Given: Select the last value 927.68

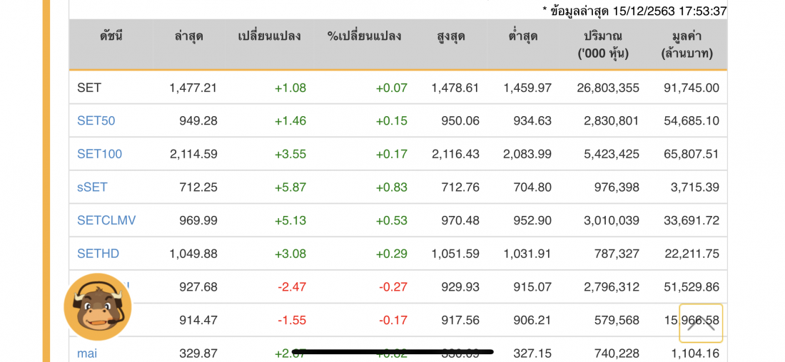Looking at the screenshot, I should pos(199,287).
